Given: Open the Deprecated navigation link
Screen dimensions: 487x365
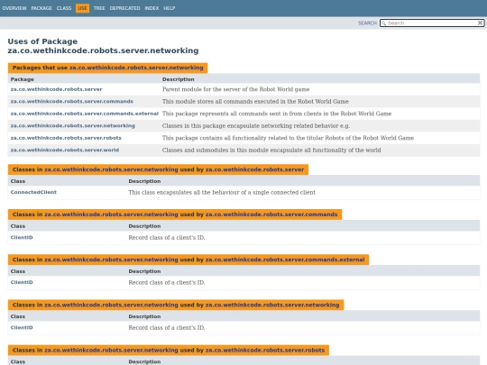Looking at the screenshot, I should 124,8.
